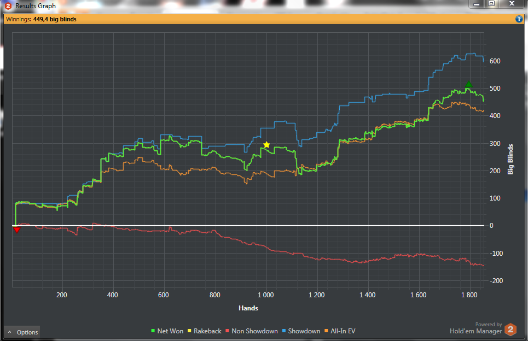Click the -200 big blinds axis value
Screen dimensions: 528x341
point(495,280)
